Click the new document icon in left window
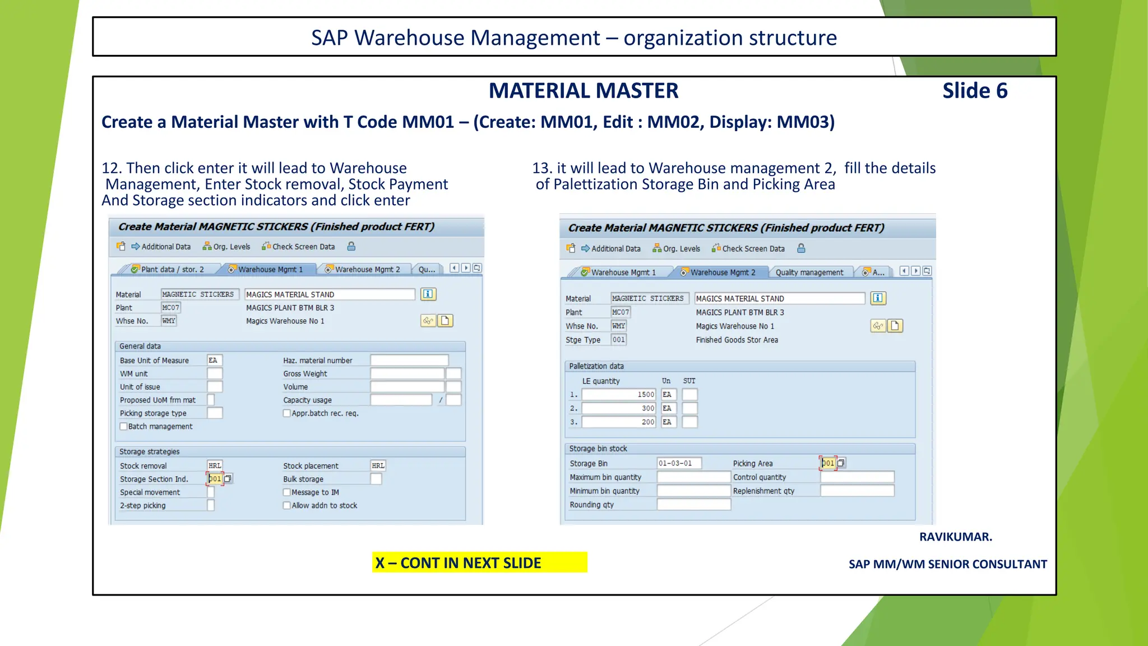 [445, 321]
